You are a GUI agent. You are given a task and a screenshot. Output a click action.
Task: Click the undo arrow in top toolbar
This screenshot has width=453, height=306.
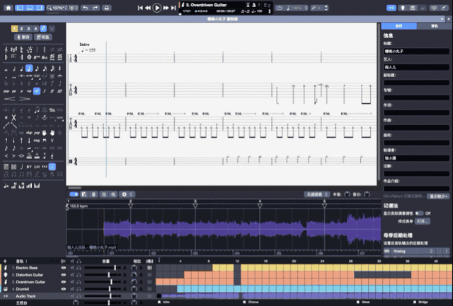pos(85,7)
